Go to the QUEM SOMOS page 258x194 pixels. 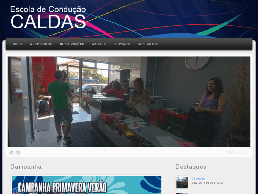[41, 44]
